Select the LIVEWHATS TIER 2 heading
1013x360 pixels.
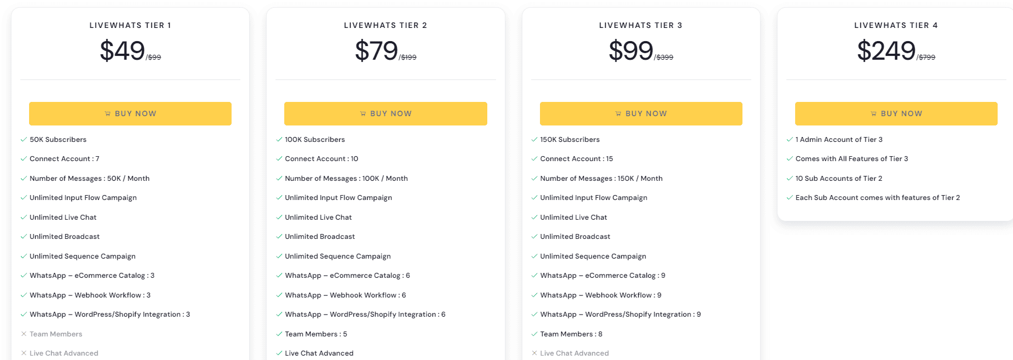click(x=386, y=25)
